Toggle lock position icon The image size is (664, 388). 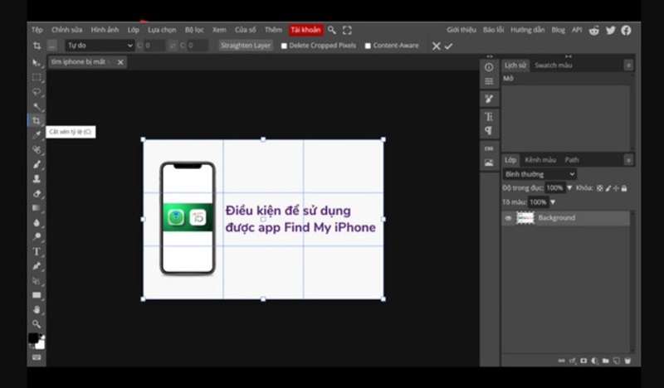[x=616, y=188]
